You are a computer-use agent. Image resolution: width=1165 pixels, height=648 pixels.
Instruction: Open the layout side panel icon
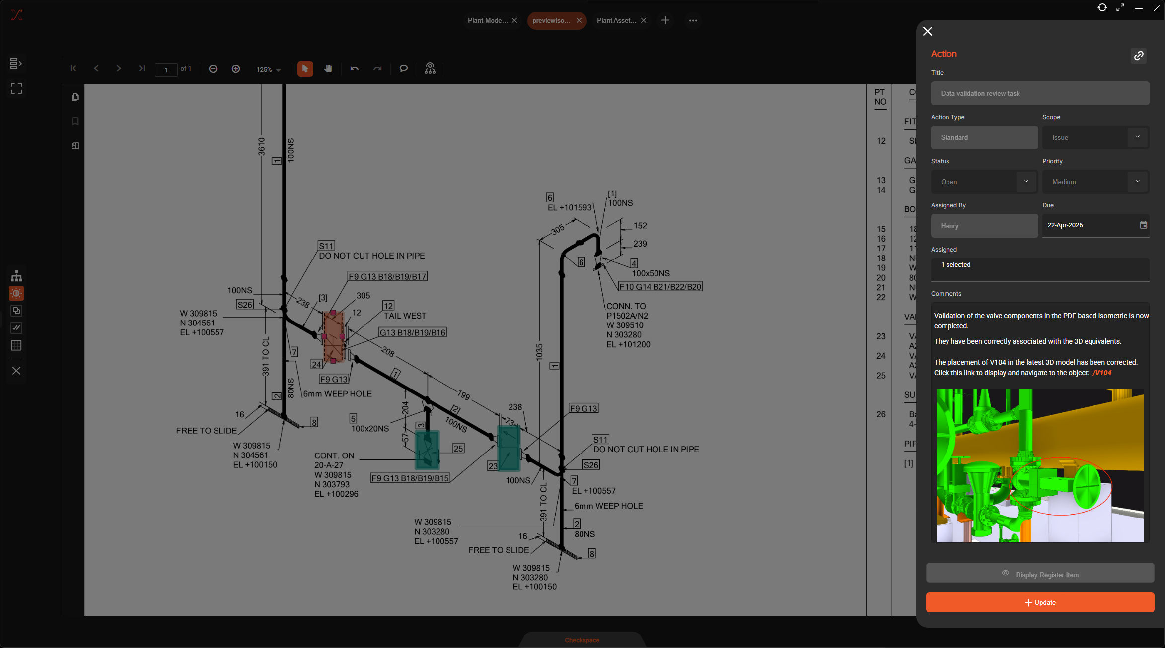click(75, 146)
